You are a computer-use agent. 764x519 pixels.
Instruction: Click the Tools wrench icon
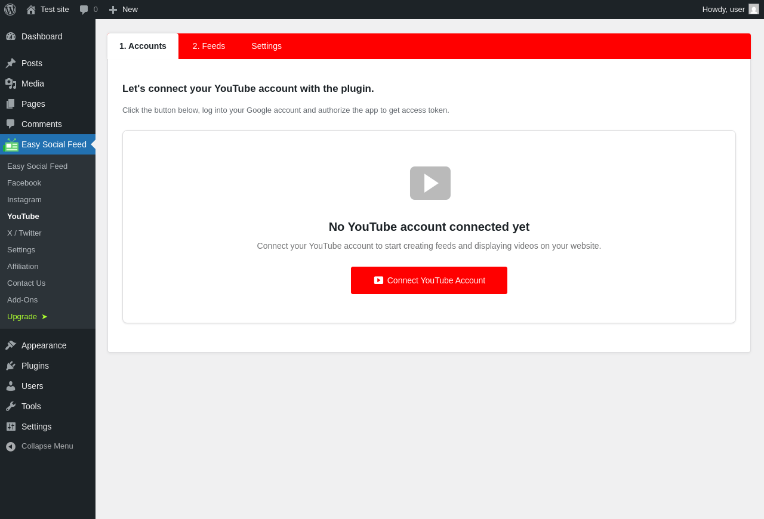(11, 406)
